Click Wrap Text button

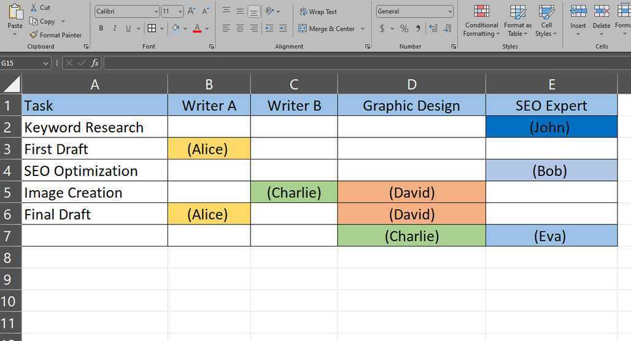tap(318, 12)
